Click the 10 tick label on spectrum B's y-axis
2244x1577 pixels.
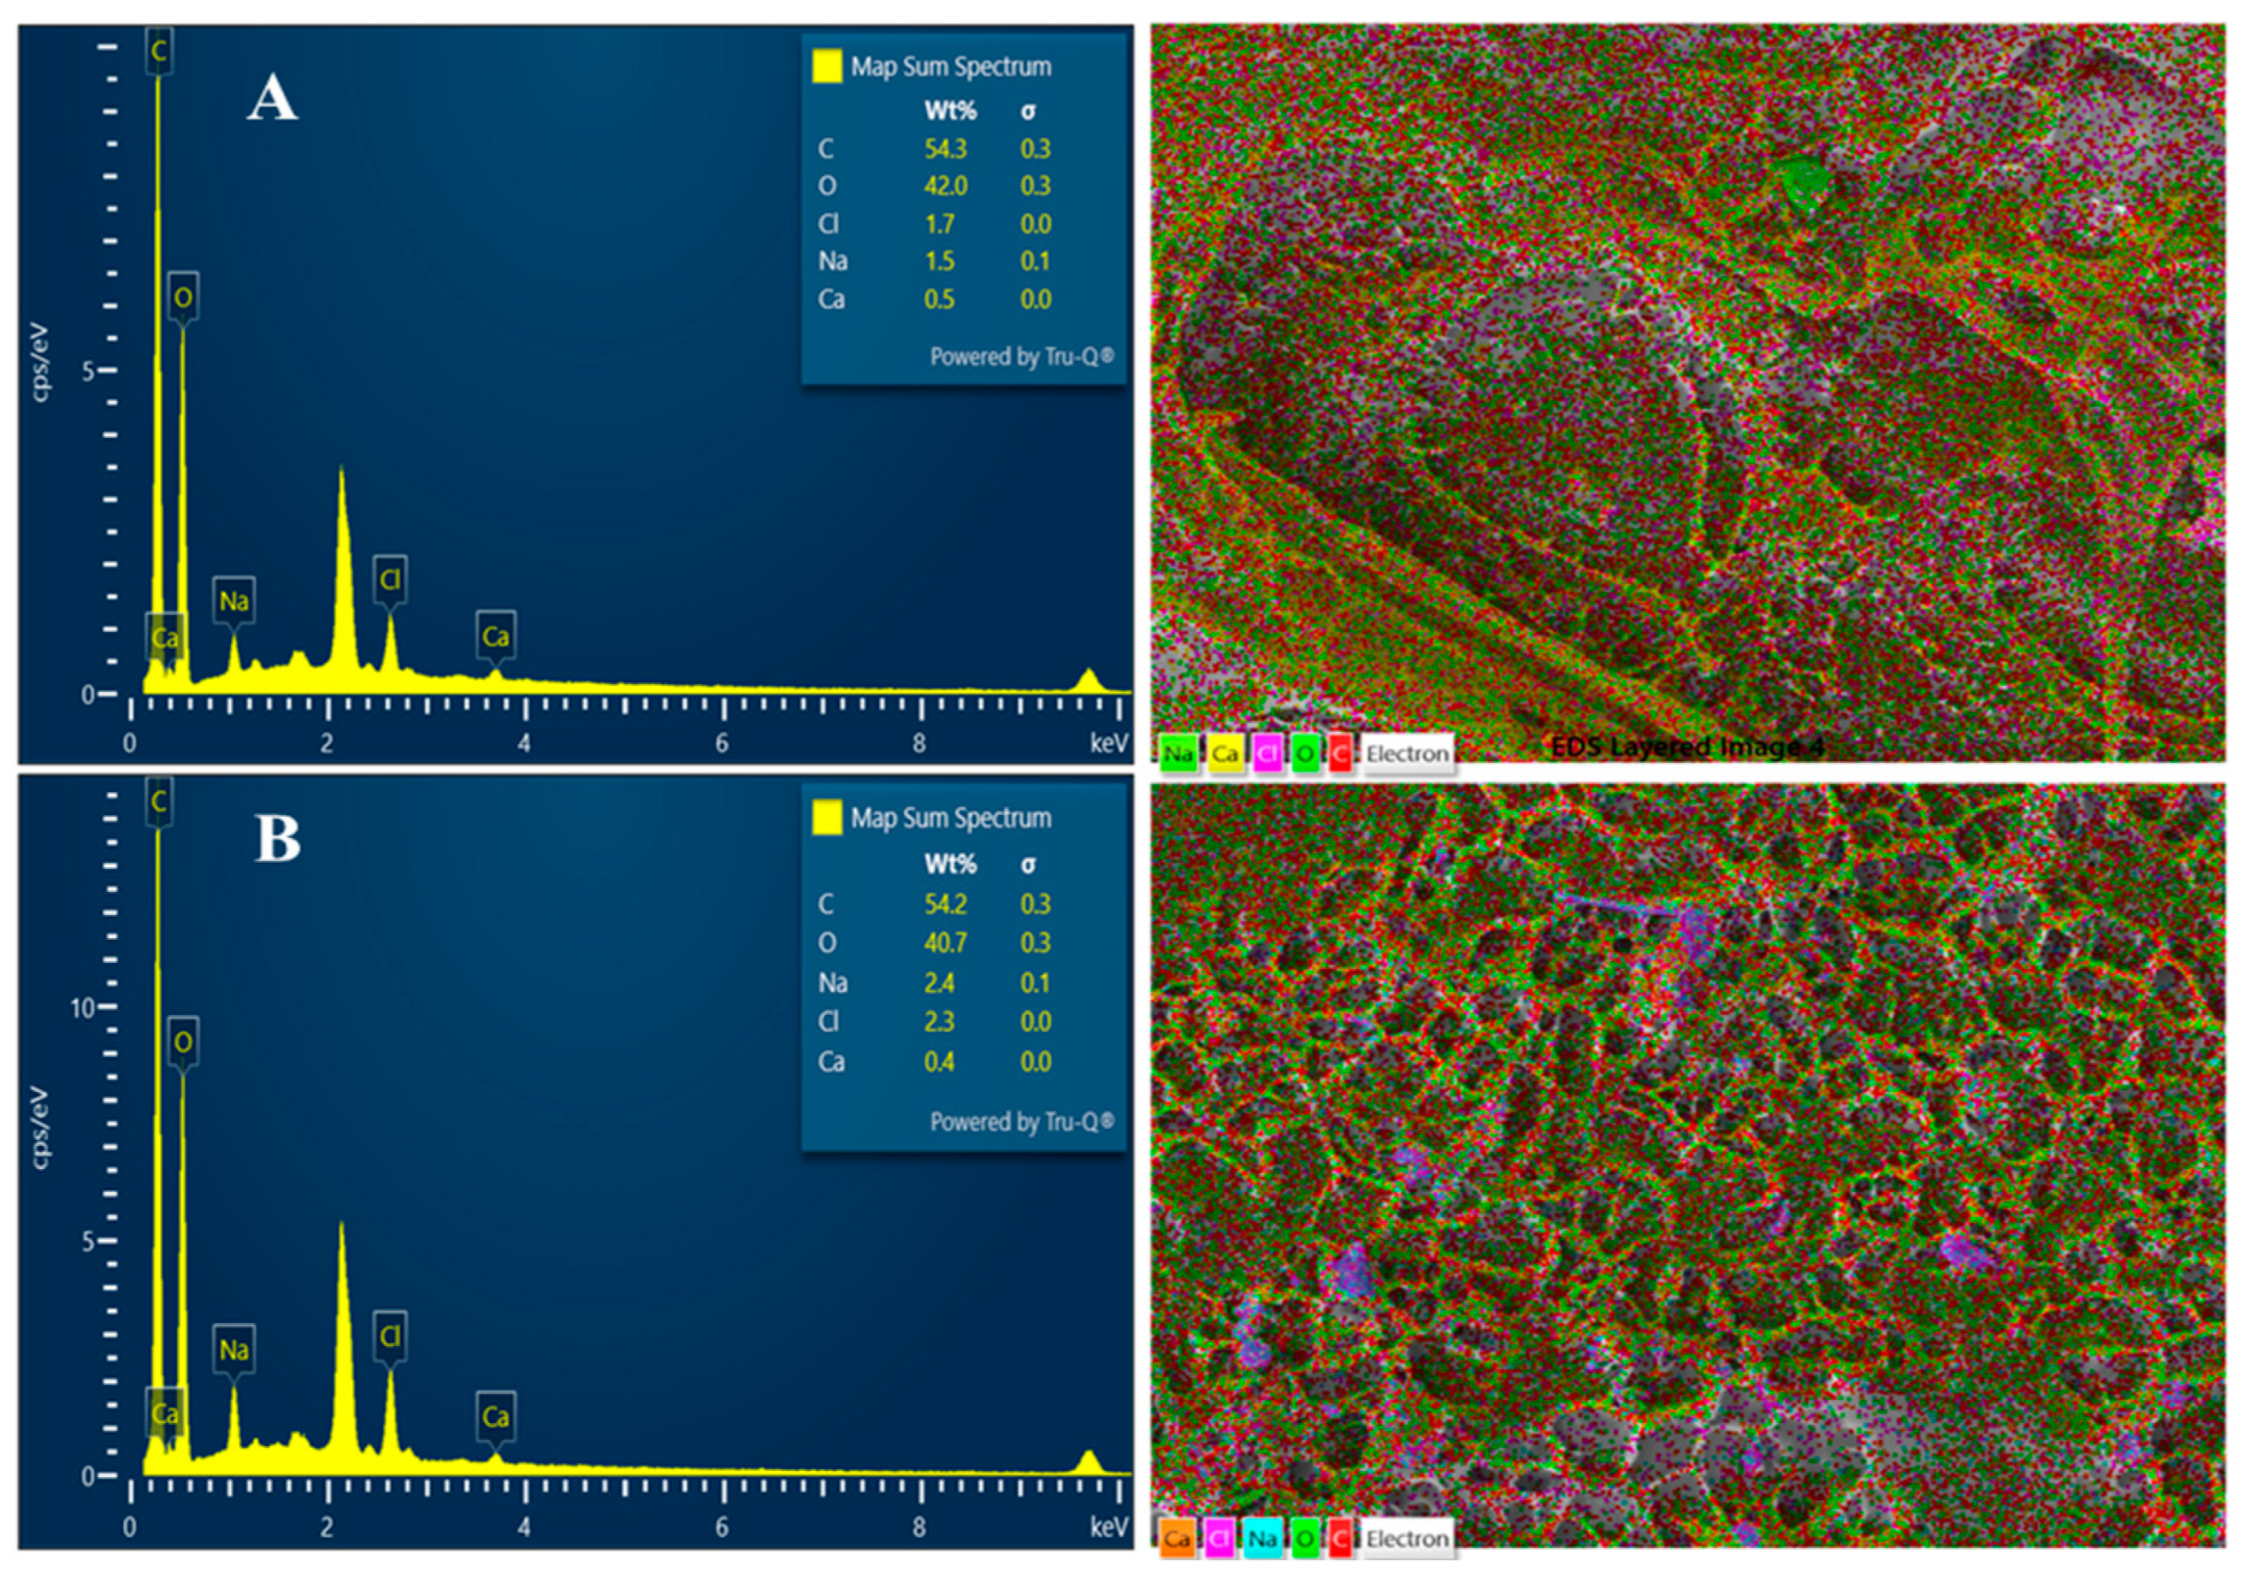pos(84,1007)
